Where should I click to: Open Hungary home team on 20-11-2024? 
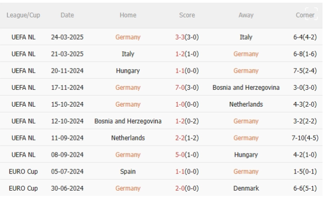pos(128,71)
